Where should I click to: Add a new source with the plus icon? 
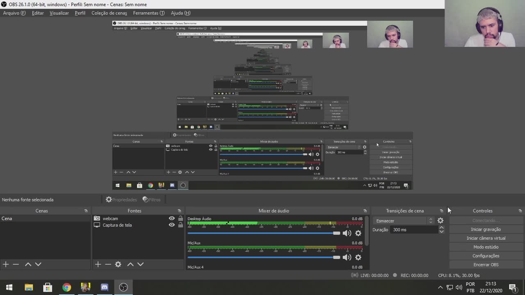click(x=98, y=264)
